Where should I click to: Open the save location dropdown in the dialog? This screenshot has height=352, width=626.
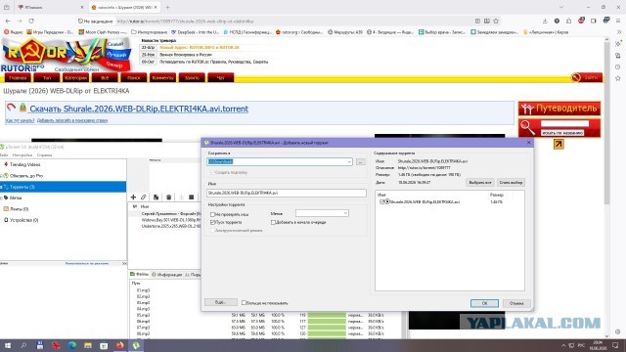[x=349, y=161]
